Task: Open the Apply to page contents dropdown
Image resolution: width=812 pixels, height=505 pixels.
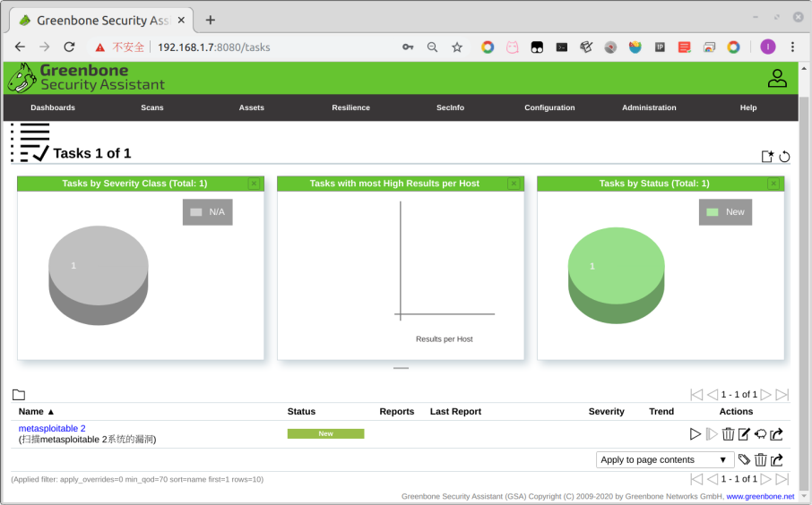Action: 663,459
